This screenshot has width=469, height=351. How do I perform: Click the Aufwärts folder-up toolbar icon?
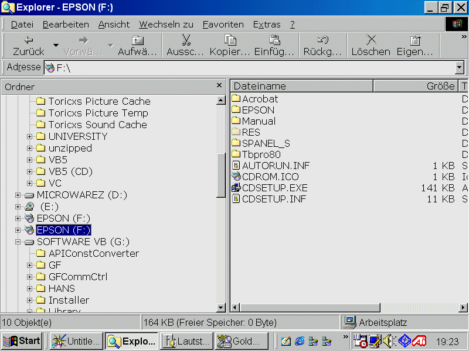(x=137, y=40)
